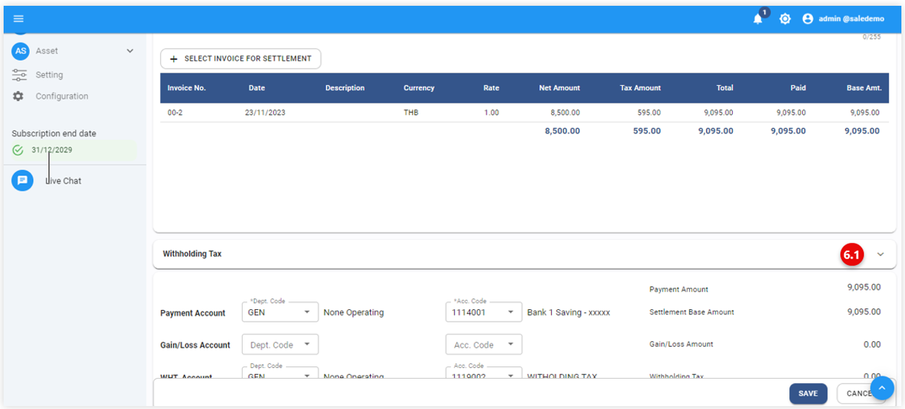Open the notification bell
The height and width of the screenshot is (409, 905).
click(x=758, y=20)
